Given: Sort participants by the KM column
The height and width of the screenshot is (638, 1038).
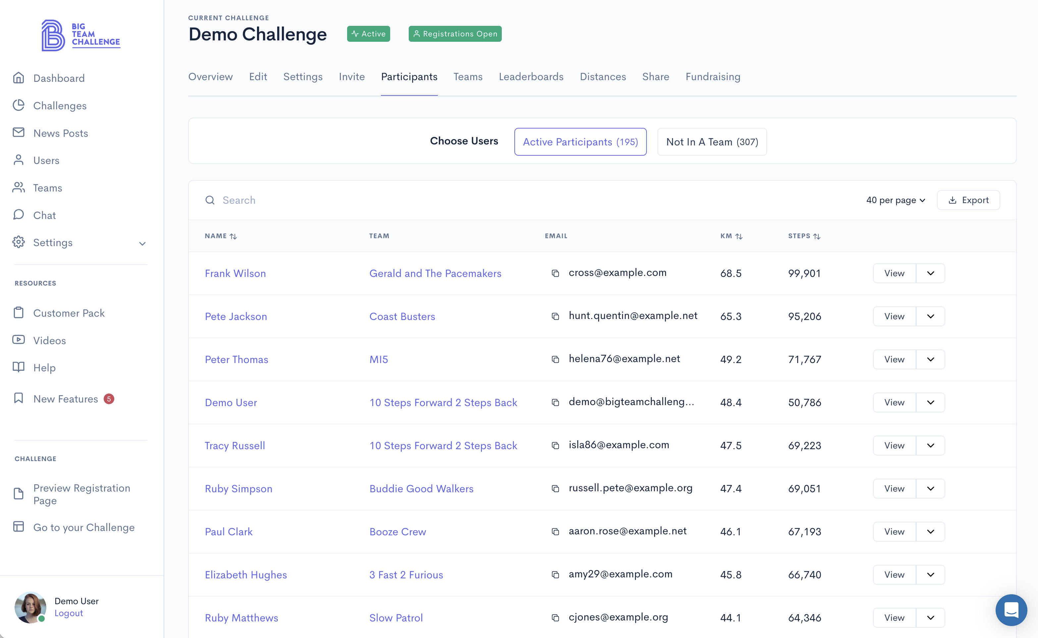Looking at the screenshot, I should click(x=731, y=236).
